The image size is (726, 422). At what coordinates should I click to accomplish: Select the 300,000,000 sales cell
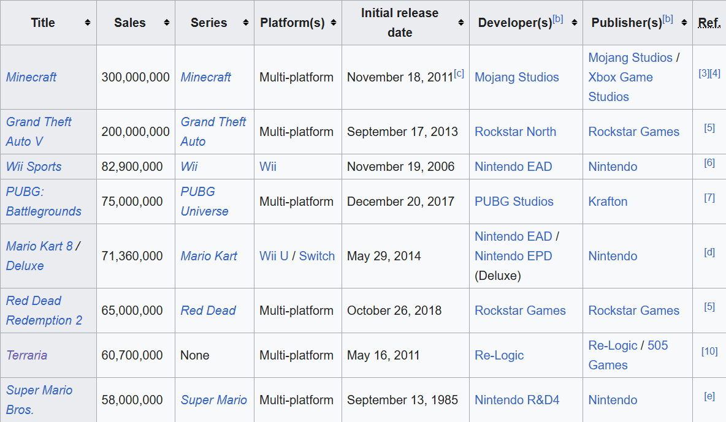(x=136, y=77)
